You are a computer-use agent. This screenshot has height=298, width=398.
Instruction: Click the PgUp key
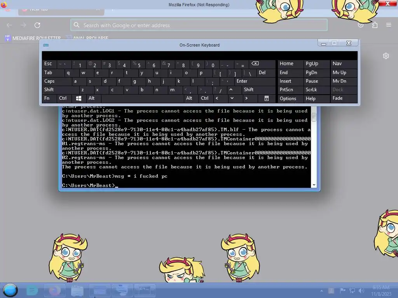pos(316,64)
